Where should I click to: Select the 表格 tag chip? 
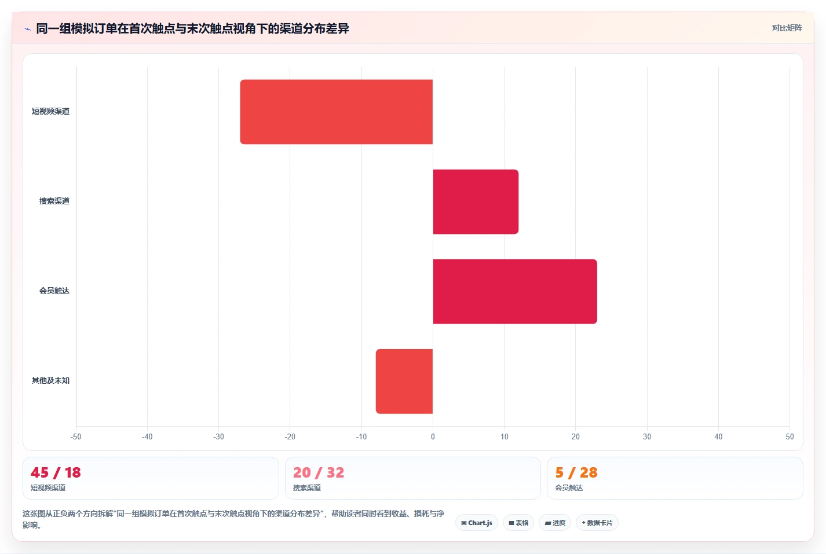click(x=518, y=523)
